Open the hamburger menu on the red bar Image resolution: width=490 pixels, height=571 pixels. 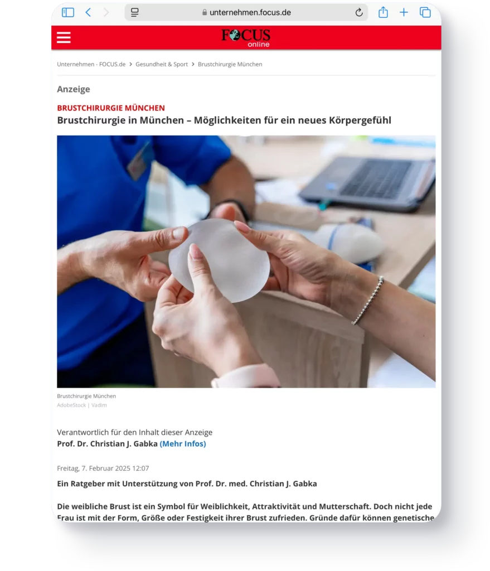pos(64,37)
